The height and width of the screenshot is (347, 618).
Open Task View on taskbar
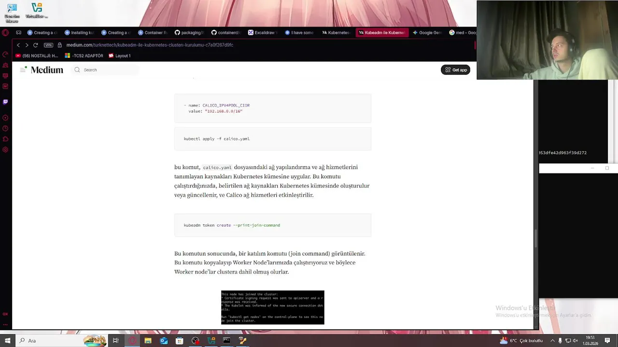tap(116, 341)
